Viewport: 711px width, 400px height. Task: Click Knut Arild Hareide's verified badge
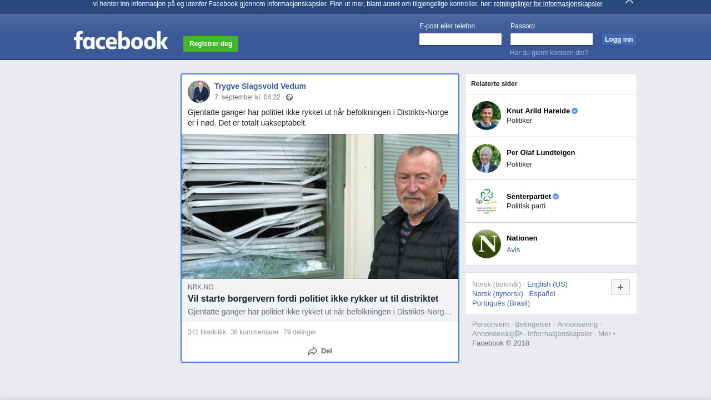[575, 111]
